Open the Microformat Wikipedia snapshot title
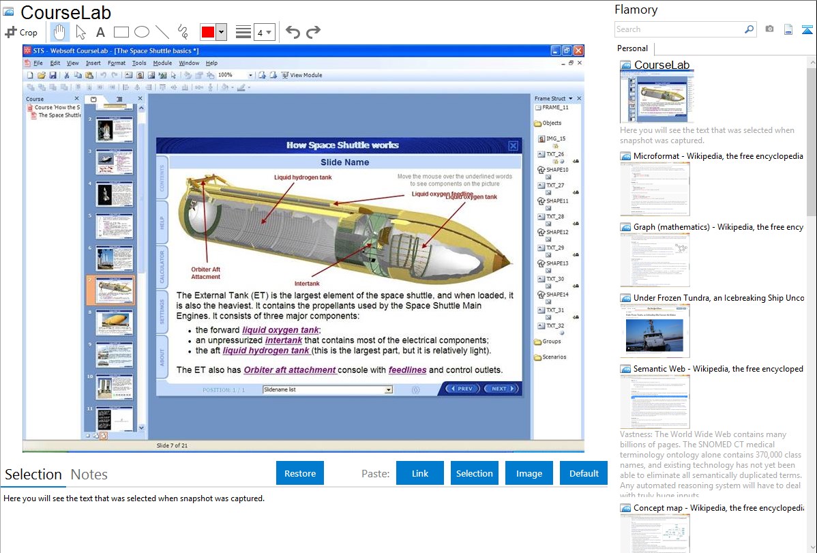This screenshot has width=817, height=553. (x=718, y=156)
